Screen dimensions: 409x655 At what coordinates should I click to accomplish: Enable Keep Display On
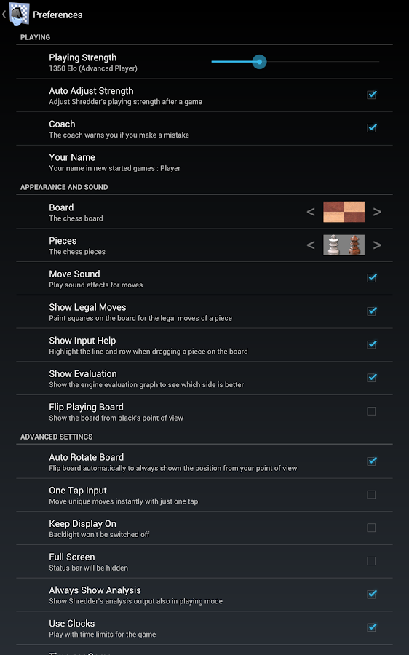(371, 528)
